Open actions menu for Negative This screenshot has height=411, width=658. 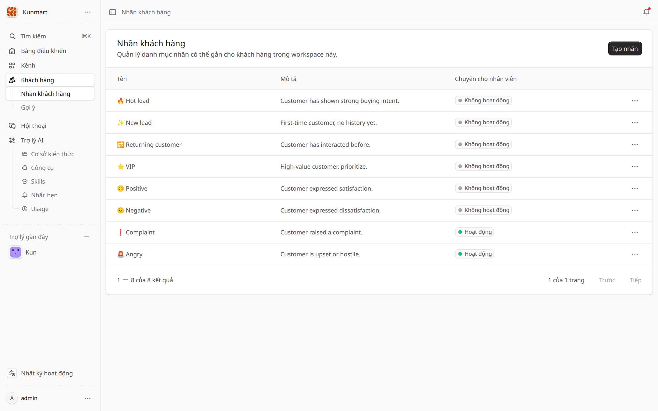(x=635, y=210)
